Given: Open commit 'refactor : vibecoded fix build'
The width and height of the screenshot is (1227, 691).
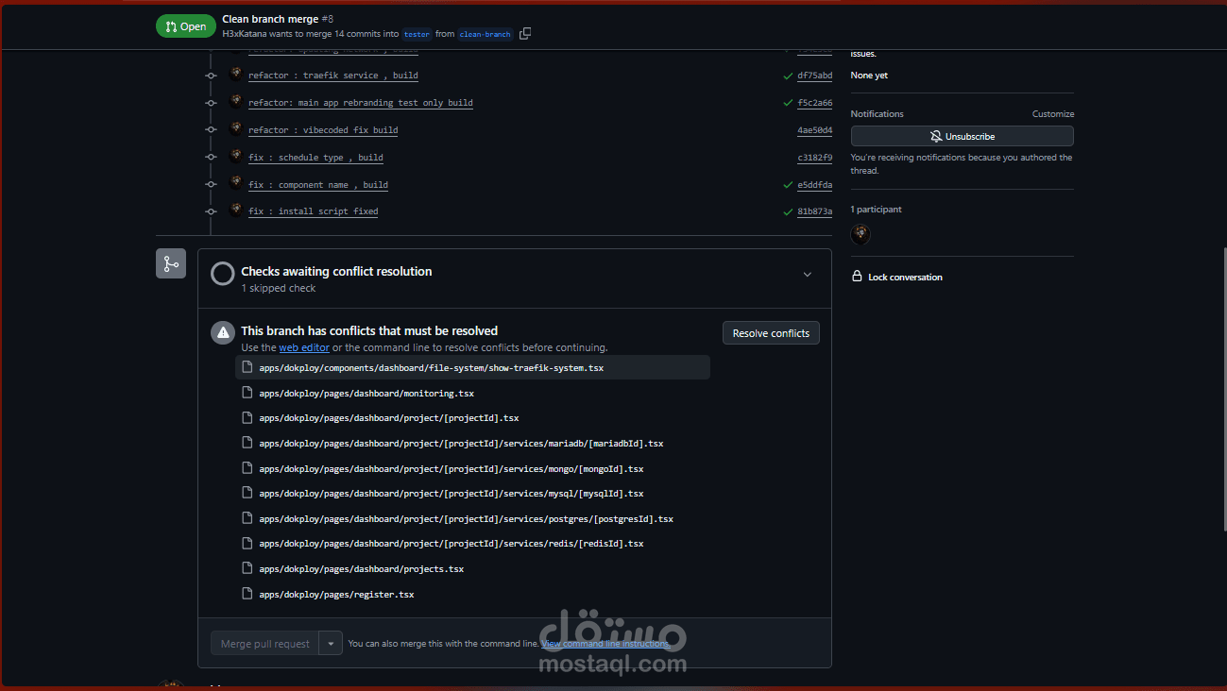Looking at the screenshot, I should (x=323, y=130).
